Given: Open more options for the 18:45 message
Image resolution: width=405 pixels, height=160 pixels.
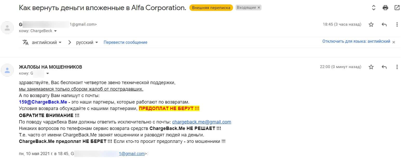Looking at the screenshot, I should coord(397,25).
